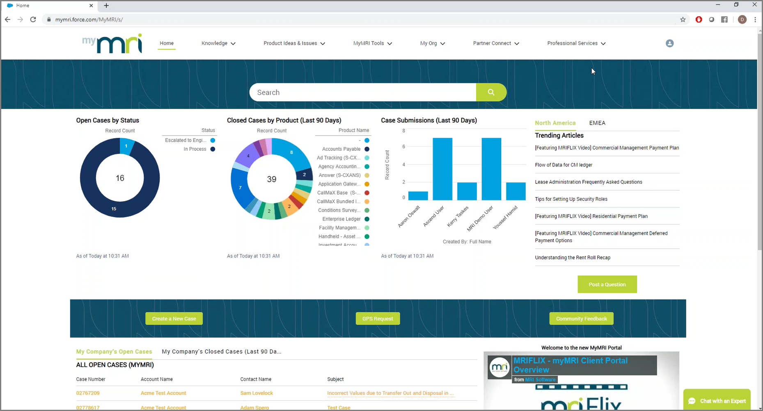Viewport: 763px width, 411px height.
Task: Click the Kerry Taskes bar in chart
Action: (467, 191)
